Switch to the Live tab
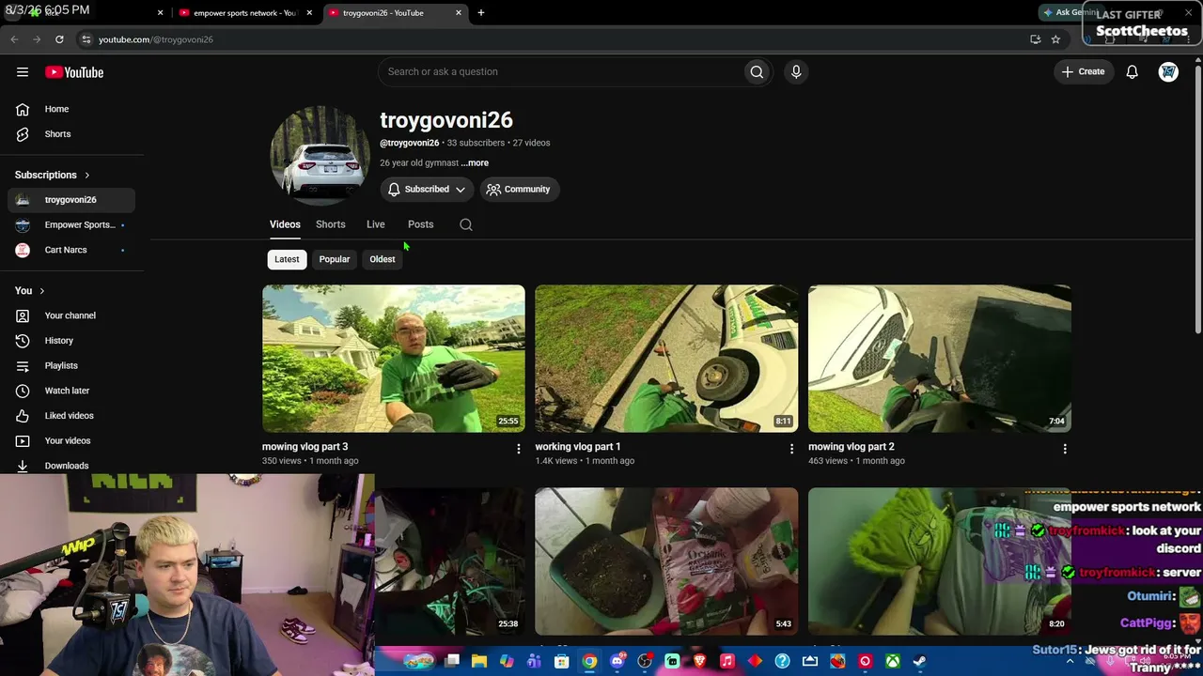This screenshot has width=1203, height=676. pos(376,224)
